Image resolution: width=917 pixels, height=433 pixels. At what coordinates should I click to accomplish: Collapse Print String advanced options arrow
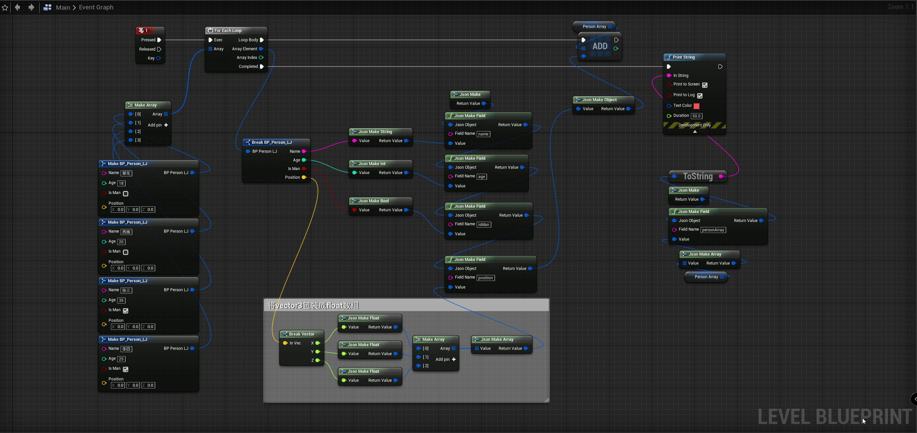(694, 132)
